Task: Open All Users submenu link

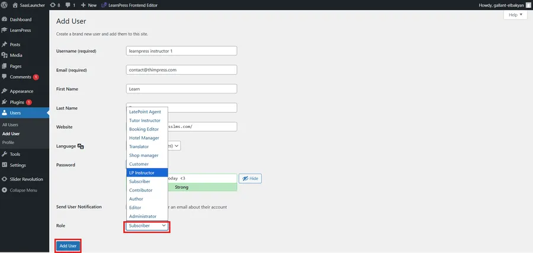Action: 10,125
